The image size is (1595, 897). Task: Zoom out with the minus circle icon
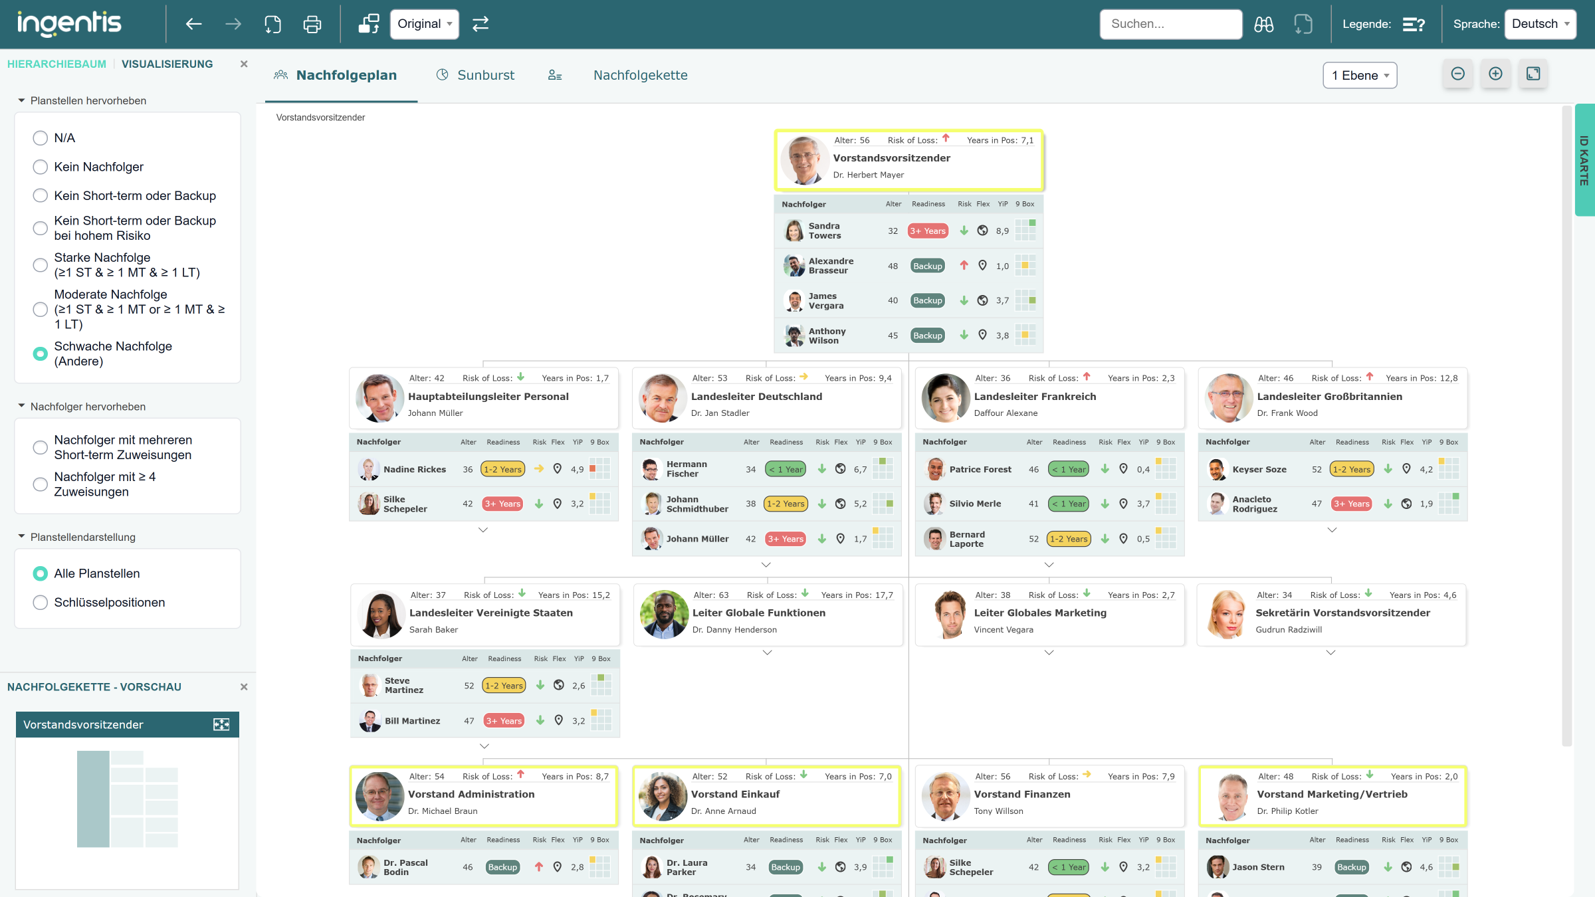(x=1457, y=74)
